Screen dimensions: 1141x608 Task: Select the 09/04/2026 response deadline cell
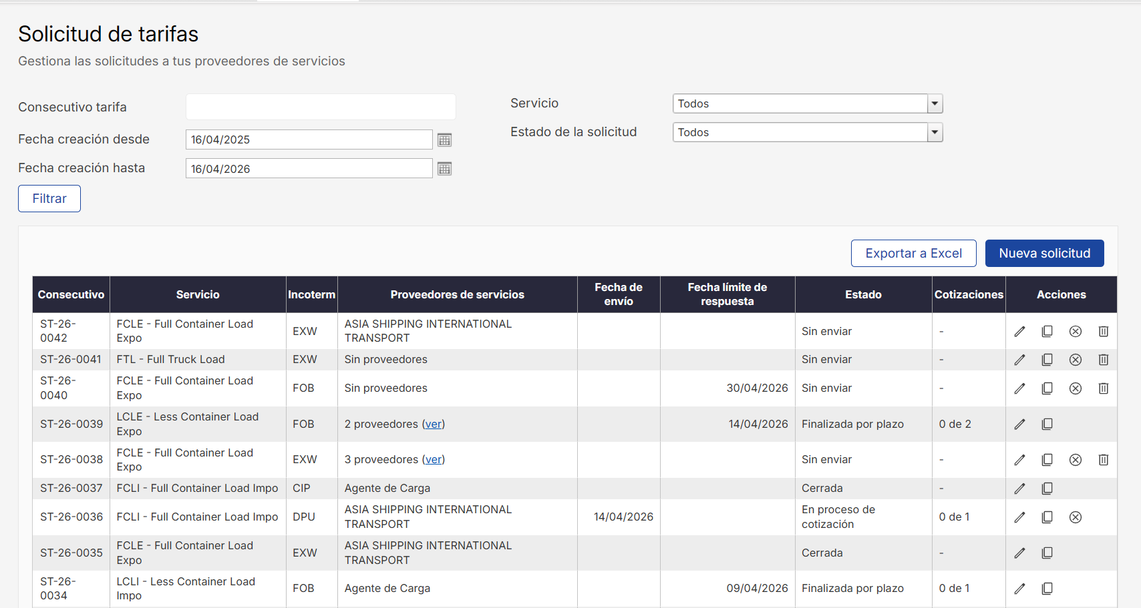(727, 589)
